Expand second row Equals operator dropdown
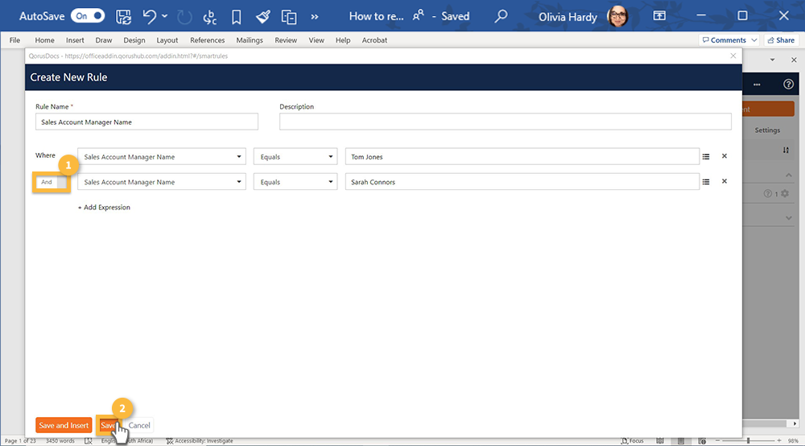 pos(295,182)
